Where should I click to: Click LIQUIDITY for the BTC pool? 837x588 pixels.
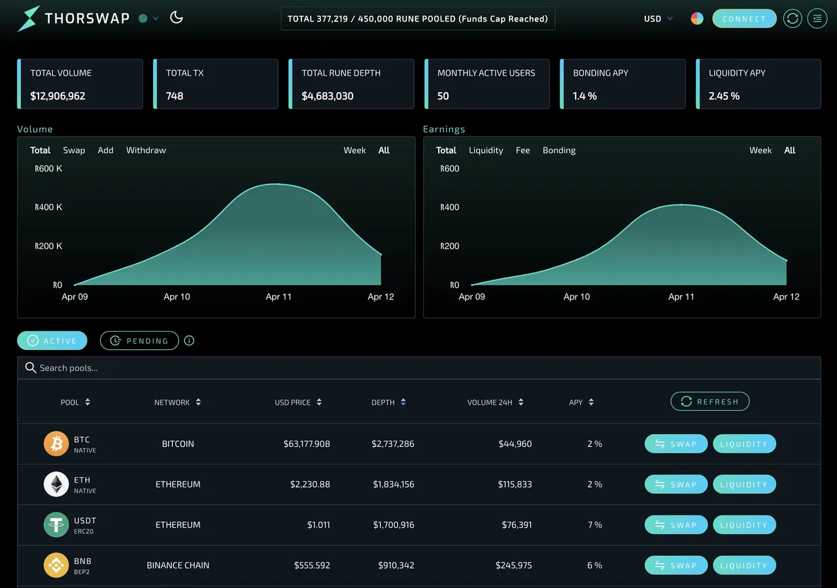coord(744,444)
